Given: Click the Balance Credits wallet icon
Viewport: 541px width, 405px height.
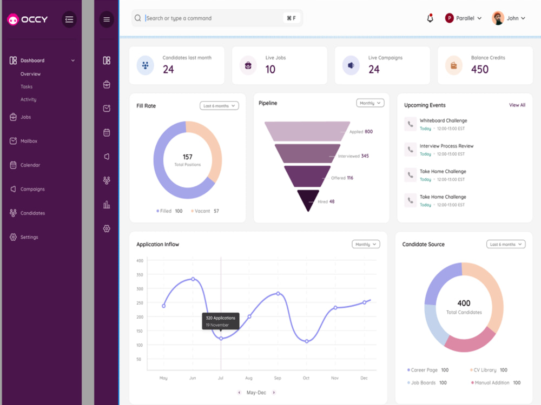Looking at the screenshot, I should [454, 65].
